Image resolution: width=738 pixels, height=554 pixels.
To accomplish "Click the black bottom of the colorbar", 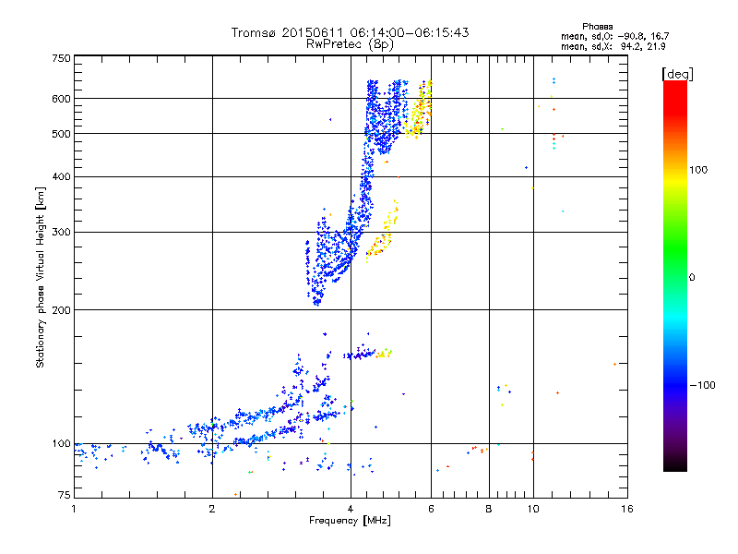I will [x=675, y=465].
